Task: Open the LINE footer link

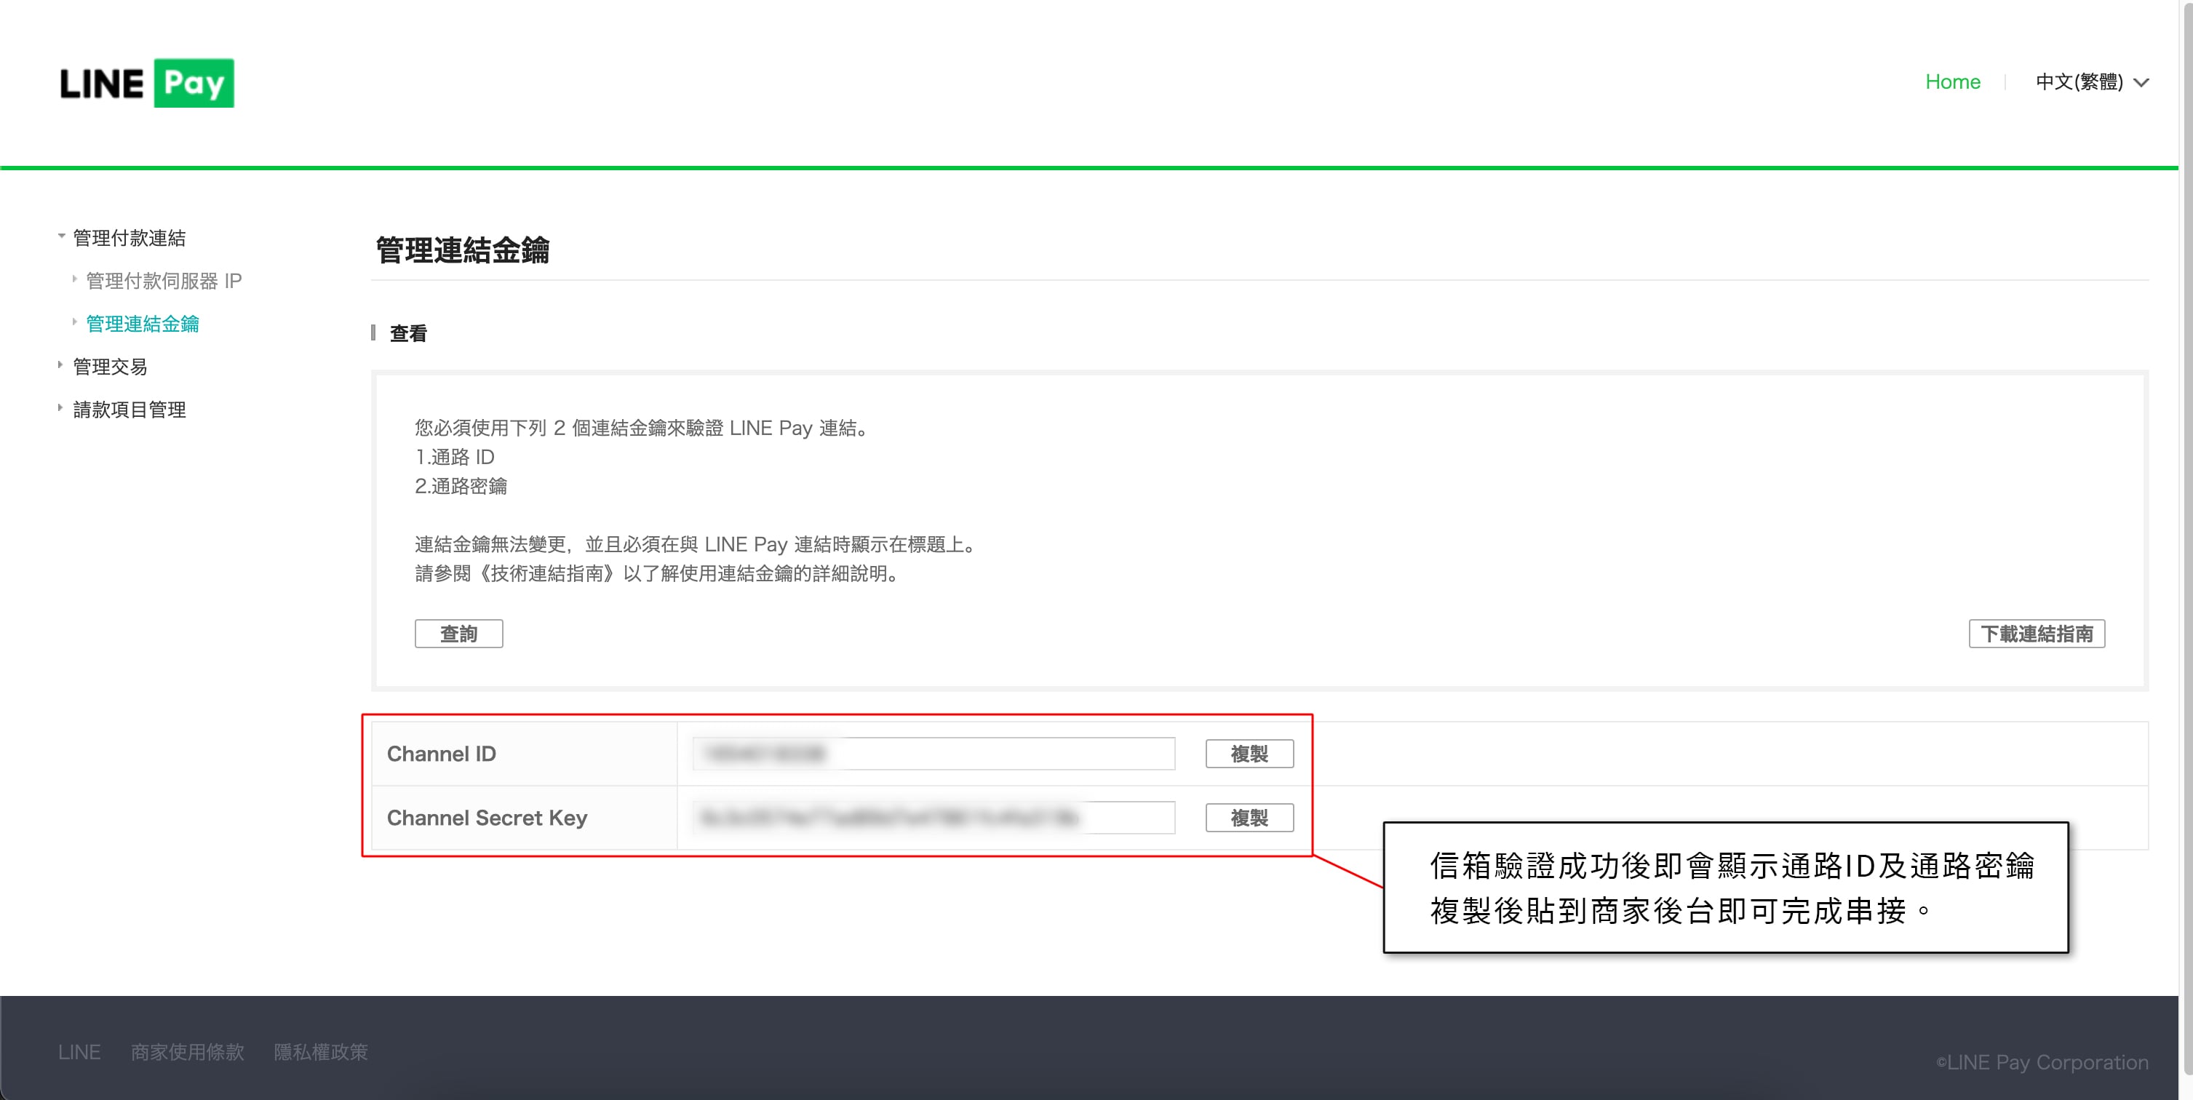Action: point(79,1051)
